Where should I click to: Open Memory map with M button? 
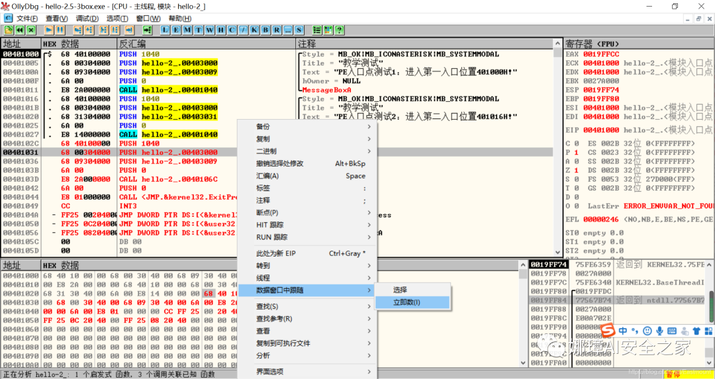[187, 30]
